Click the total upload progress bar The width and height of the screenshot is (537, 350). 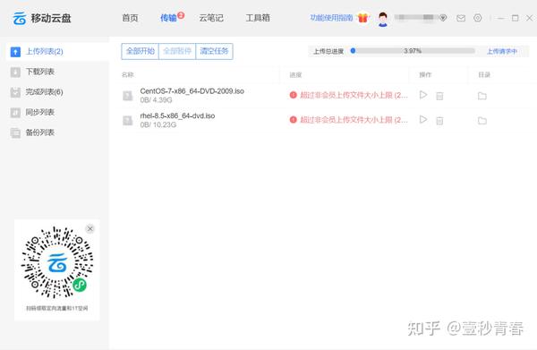(x=413, y=51)
